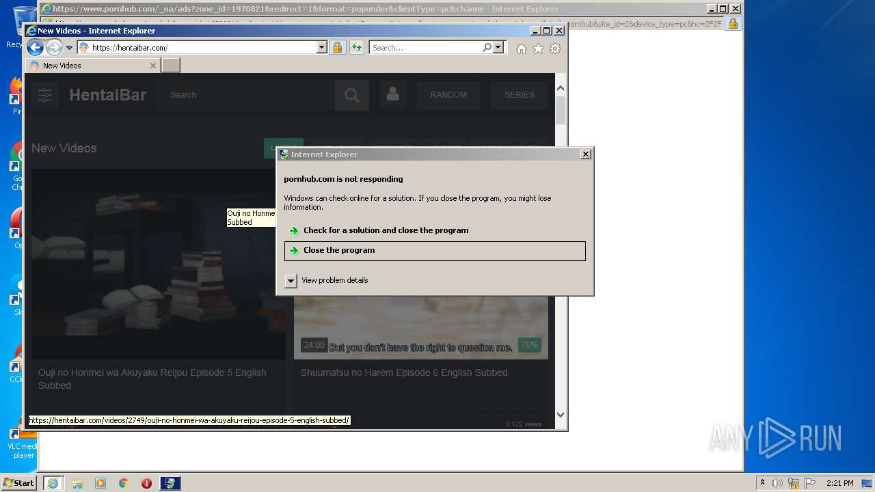Viewport: 875px width, 492px height.
Task: Open the recent pages dropdown arrow
Action: pyautogui.click(x=69, y=48)
